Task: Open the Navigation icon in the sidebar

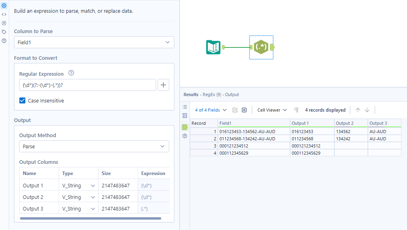Action: tap(4, 23)
